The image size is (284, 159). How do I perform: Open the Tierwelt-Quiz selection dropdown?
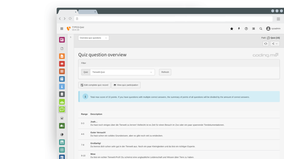[122, 72]
